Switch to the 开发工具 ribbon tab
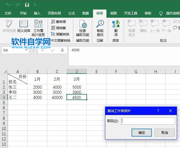 131,13
